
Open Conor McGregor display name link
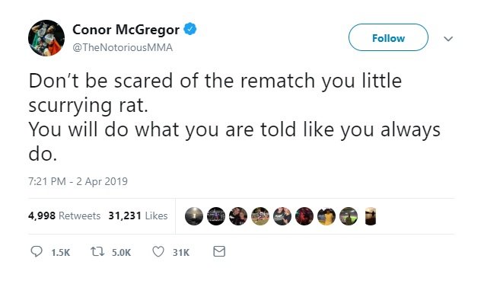click(x=126, y=30)
